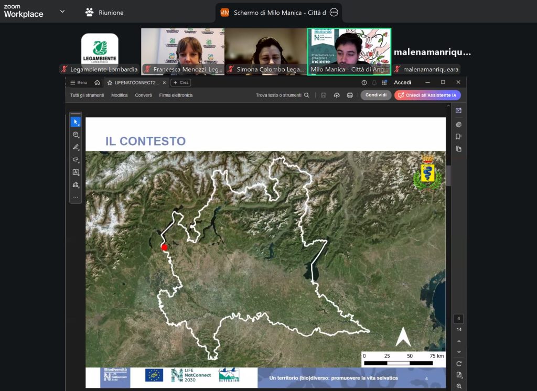The width and height of the screenshot is (537, 391).
Task: Click the Chiedi all'Assistente IA button
Action: [427, 95]
